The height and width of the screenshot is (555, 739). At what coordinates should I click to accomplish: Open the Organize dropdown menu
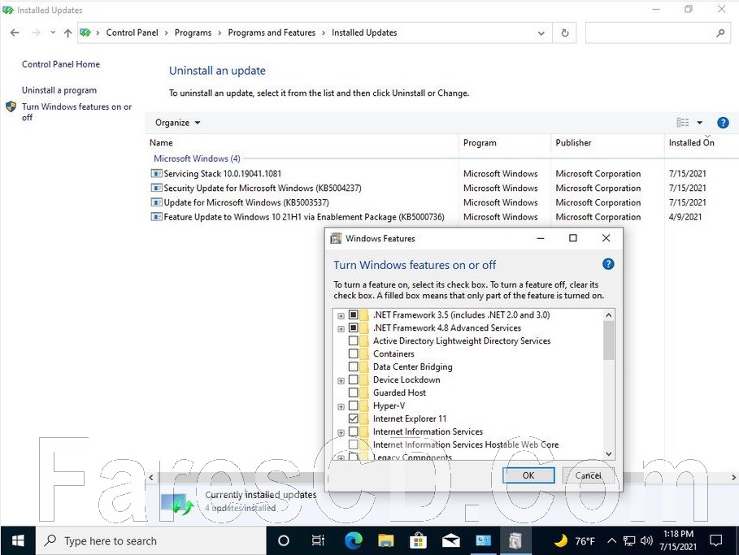tap(178, 123)
